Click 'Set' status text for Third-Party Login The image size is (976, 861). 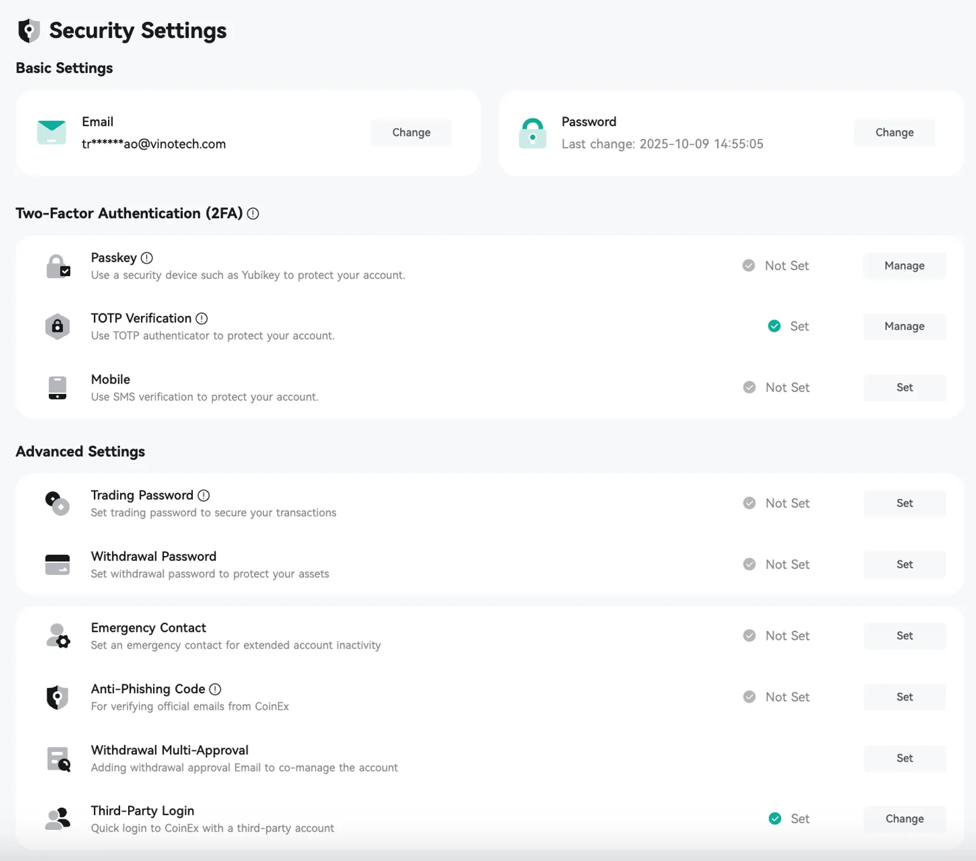point(800,819)
